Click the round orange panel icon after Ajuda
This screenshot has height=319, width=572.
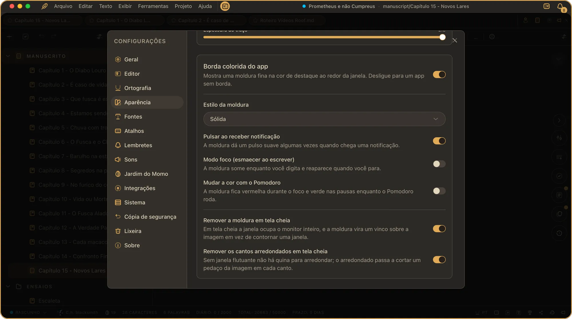(225, 6)
